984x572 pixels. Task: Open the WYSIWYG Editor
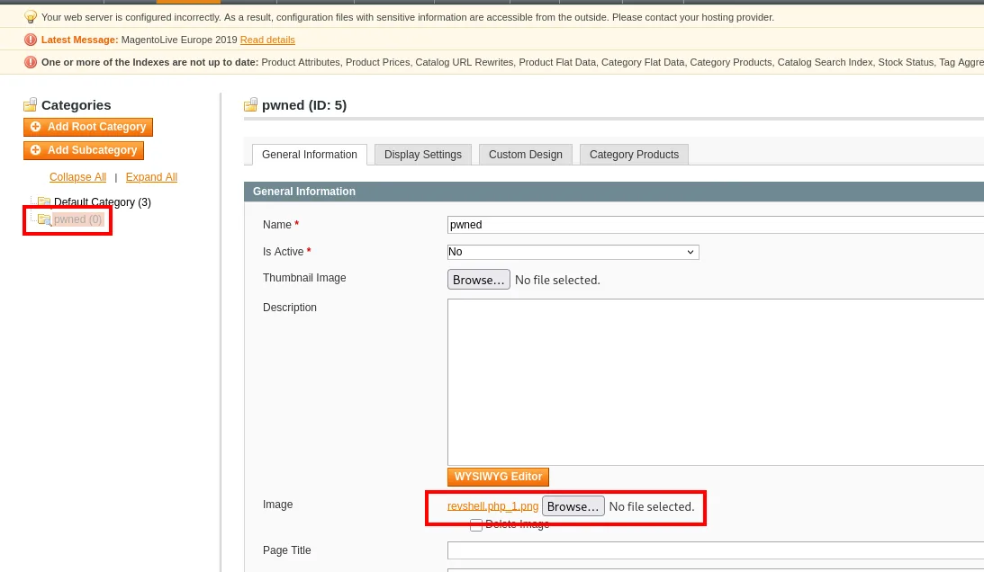498,477
